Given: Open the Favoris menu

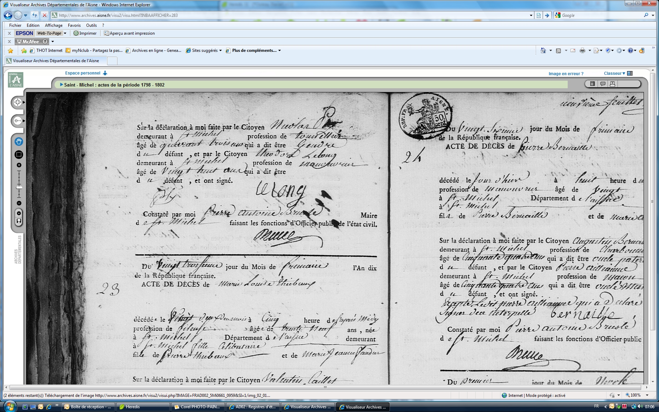Looking at the screenshot, I should [74, 25].
